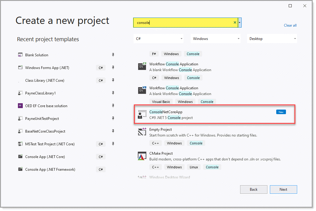Pin the BaseNetCoreClassProject template
This screenshot has width=316, height=211.
point(113,131)
